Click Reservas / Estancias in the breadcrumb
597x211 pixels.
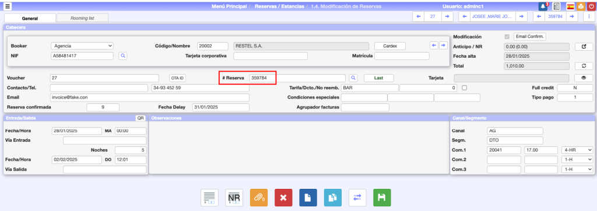[279, 6]
